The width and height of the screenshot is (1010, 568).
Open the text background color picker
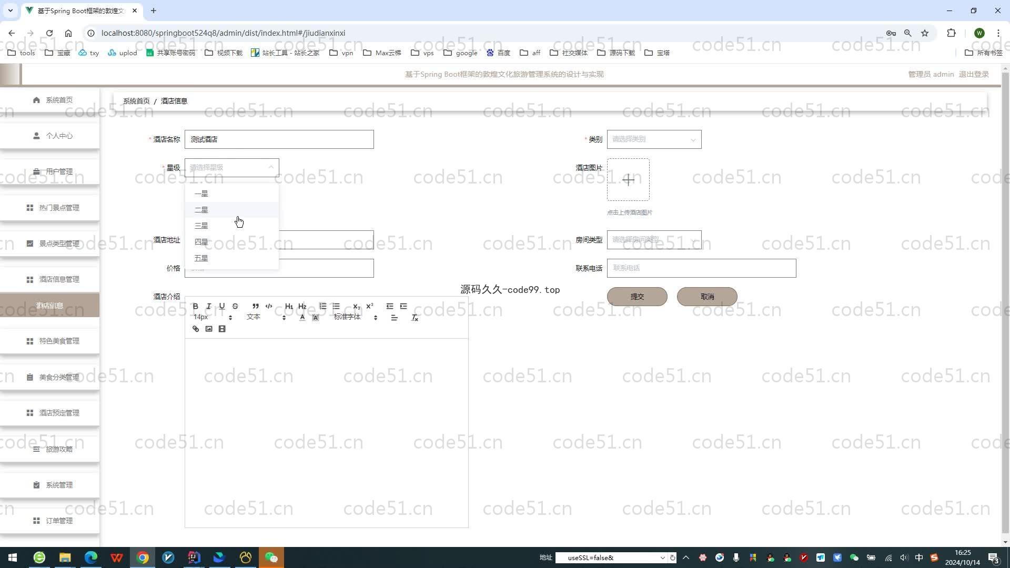315,318
